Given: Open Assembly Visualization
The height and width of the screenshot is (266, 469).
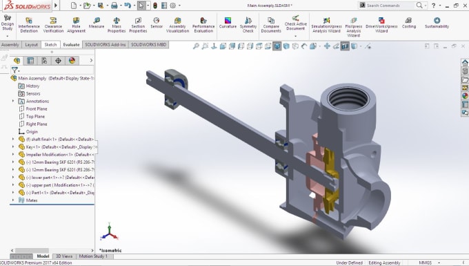Looking at the screenshot, I should tap(177, 25).
